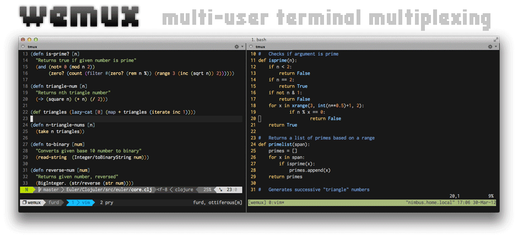Click the 'nimbus.home.local' hostname in the status bar

point(430,202)
